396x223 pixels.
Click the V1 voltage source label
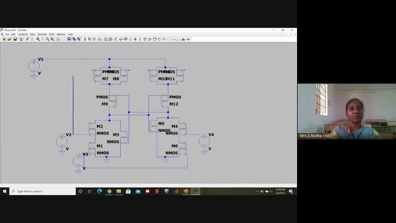41,59
